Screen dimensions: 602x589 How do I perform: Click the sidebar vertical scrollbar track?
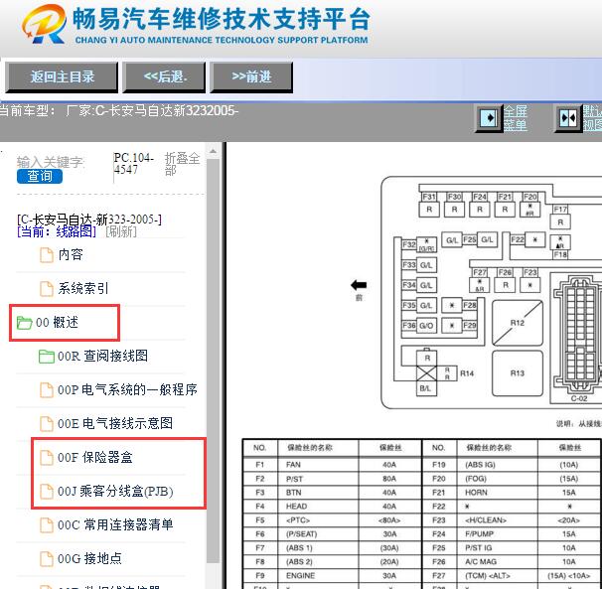click(213, 361)
